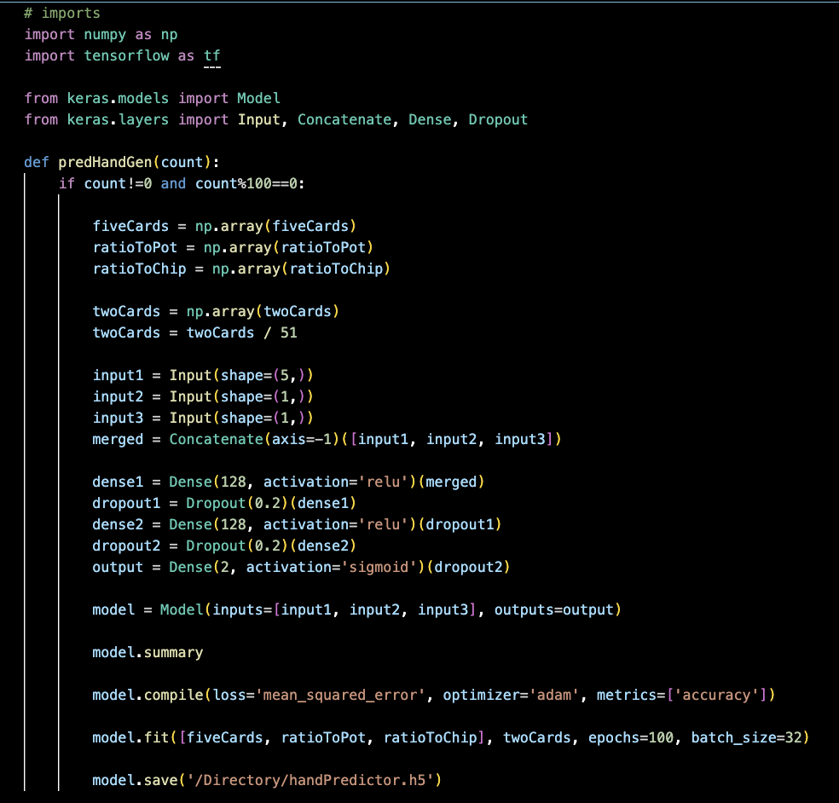
Task: Click the 'mean_squared_error' loss string
Action: (x=340, y=695)
